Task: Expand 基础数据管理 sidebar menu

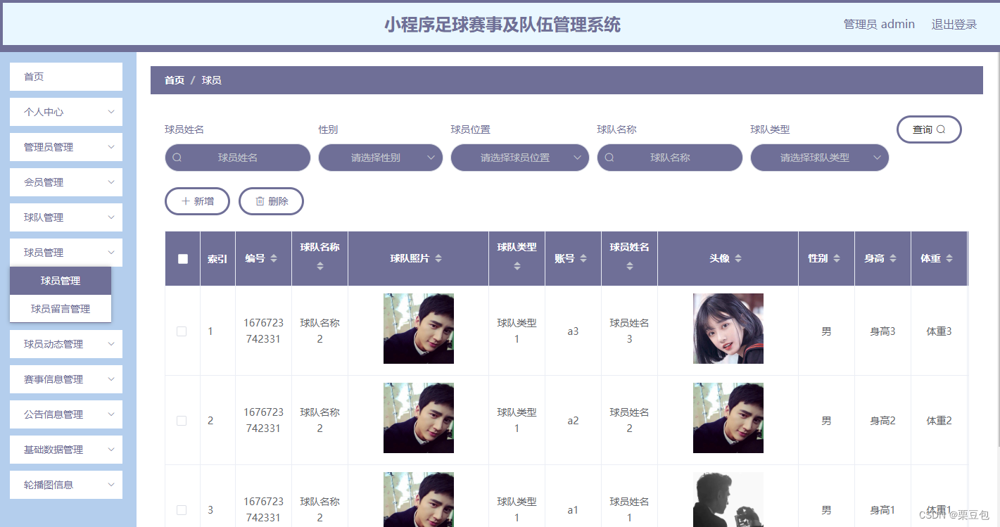Action: (66, 450)
